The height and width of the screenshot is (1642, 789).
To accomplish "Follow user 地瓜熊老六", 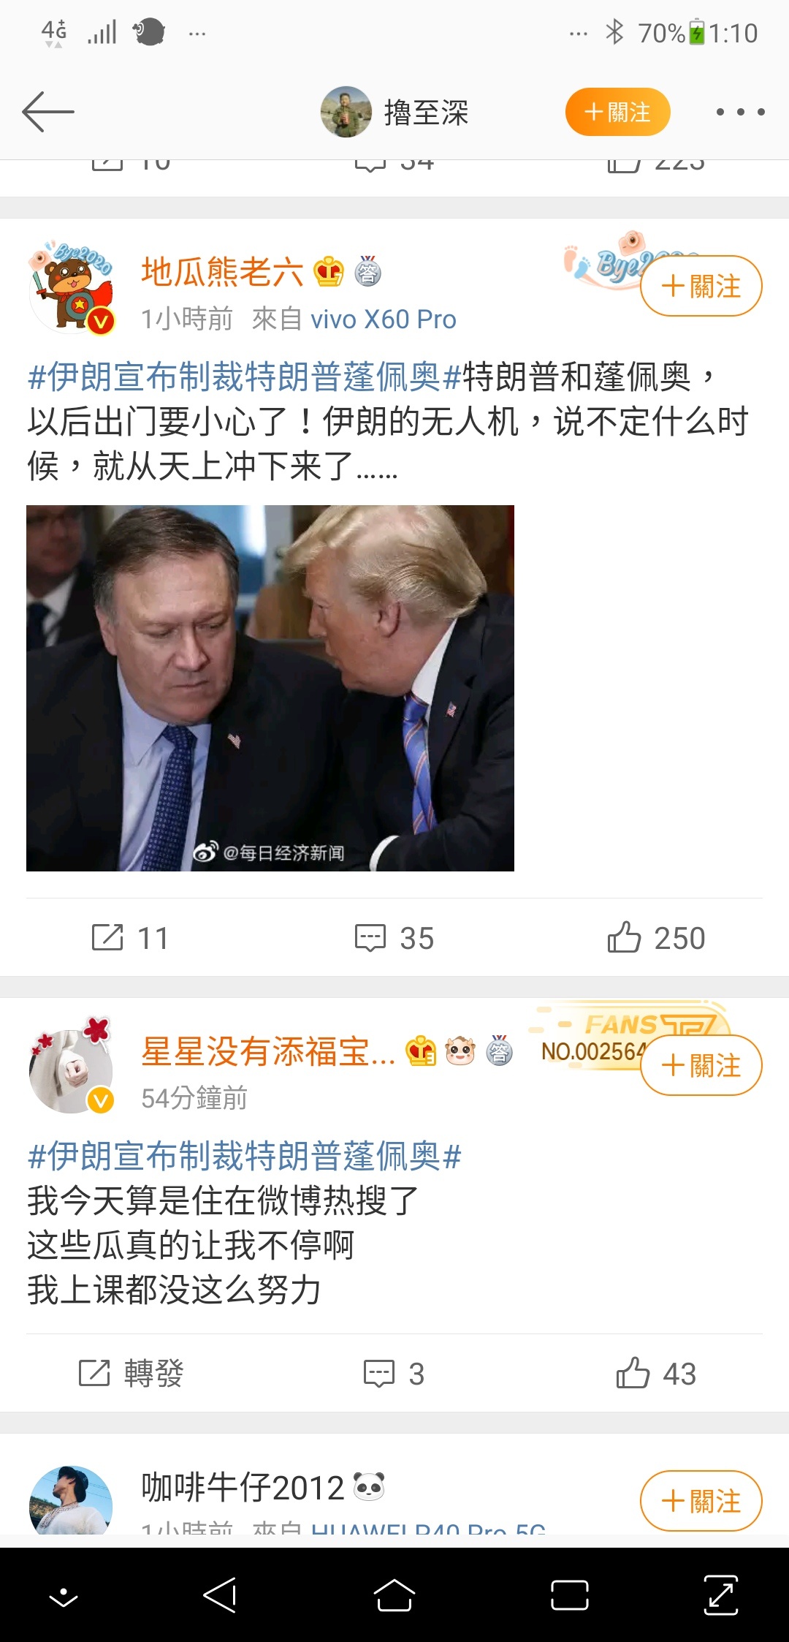I will click(701, 286).
